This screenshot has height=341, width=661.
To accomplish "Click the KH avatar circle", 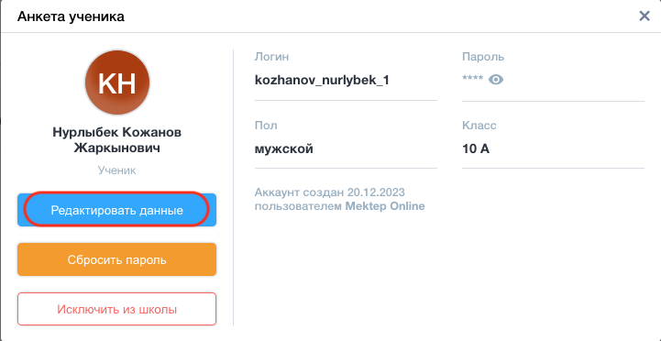I will pos(117,82).
